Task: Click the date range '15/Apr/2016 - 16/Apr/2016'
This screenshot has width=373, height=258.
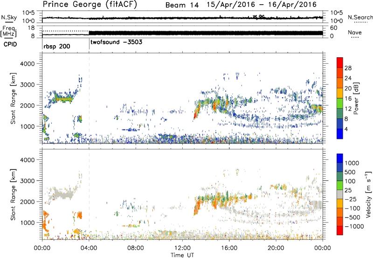Action: [x=262, y=5]
